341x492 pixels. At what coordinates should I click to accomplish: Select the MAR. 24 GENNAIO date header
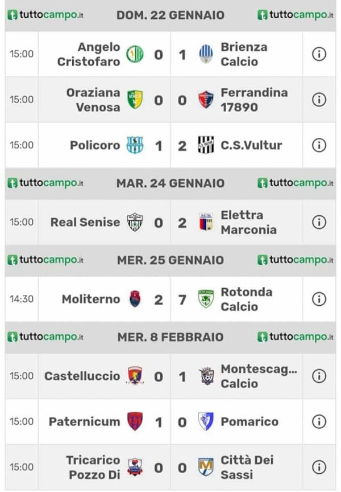point(170,183)
